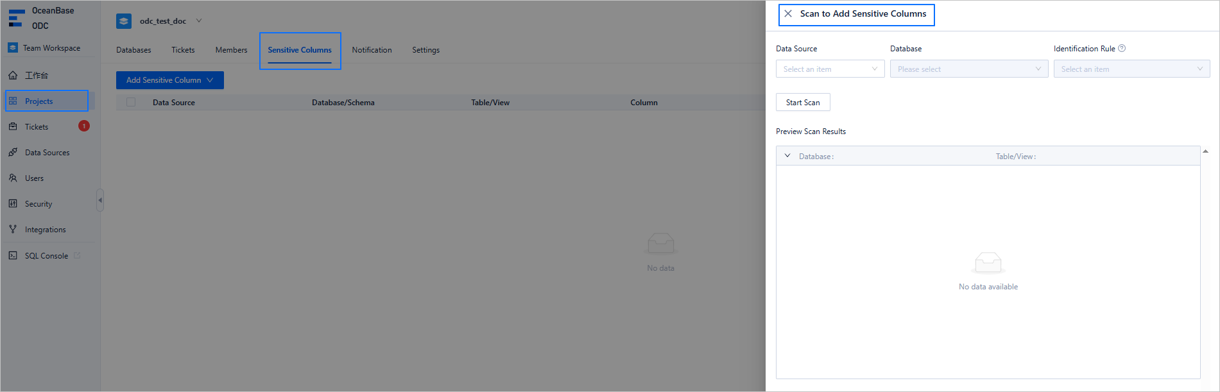
Task: Click the preview results scrollbar up arrow
Action: click(x=1205, y=151)
